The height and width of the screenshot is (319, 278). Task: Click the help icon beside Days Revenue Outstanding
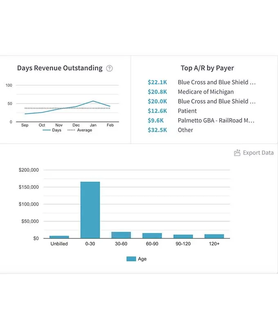(x=109, y=68)
